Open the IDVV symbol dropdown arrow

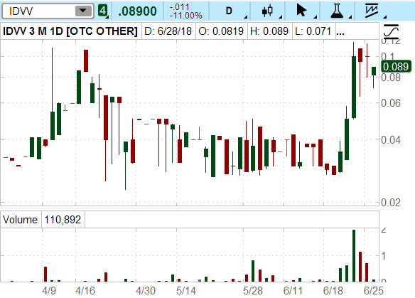[x=83, y=11]
